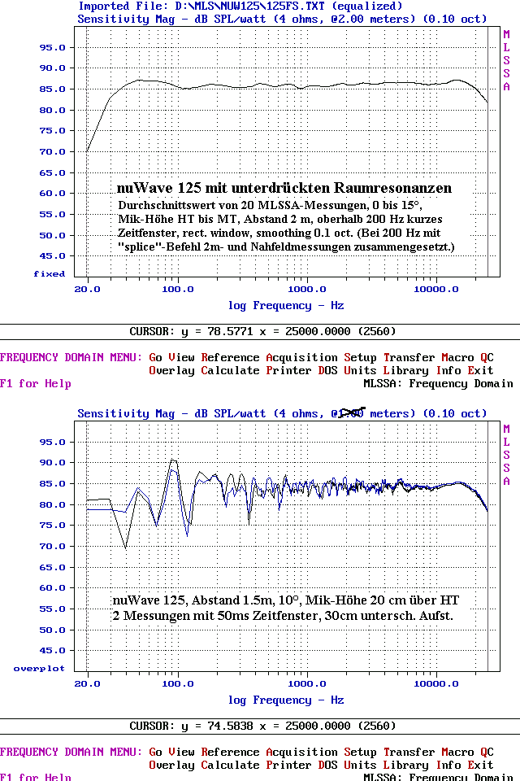Screen dimensions: 520x781
Task: Click lower plot title 'Sensitivity Mag - dB SPL/watt'
Action: 171,414
